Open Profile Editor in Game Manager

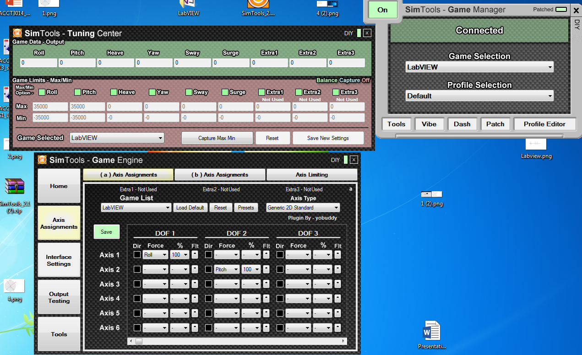tap(544, 124)
